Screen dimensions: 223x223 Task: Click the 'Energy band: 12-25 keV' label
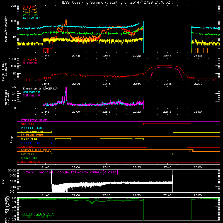point(40,89)
